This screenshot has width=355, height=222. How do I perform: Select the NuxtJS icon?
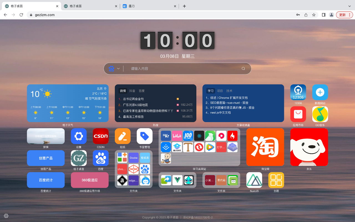pos(254,180)
